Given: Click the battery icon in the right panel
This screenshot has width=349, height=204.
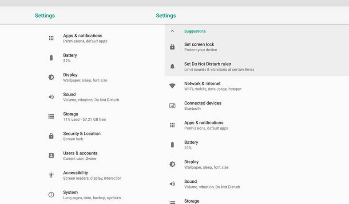Looking at the screenshot, I should 172,145.
